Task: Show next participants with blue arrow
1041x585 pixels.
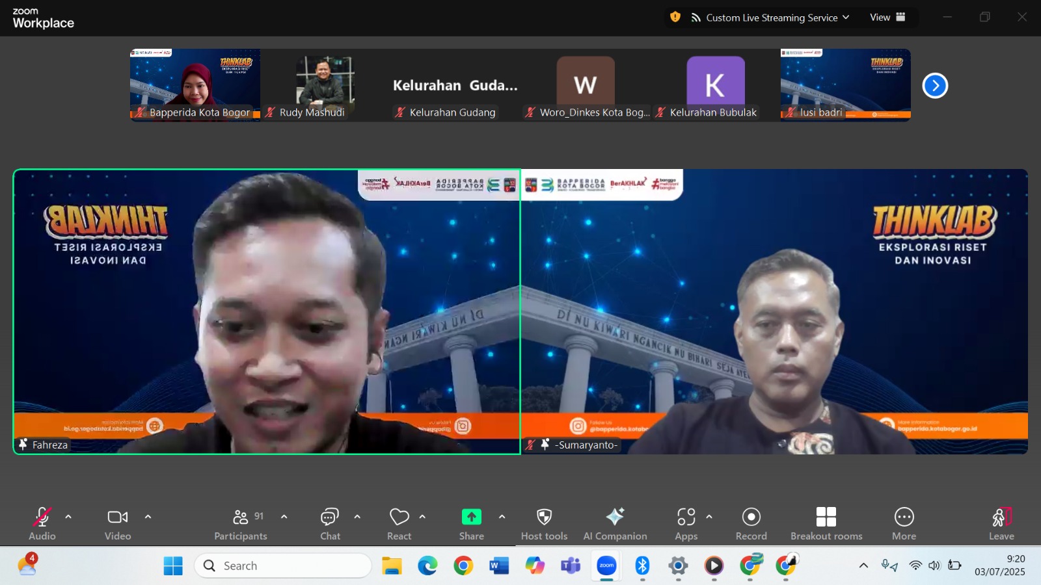Action: [935, 86]
